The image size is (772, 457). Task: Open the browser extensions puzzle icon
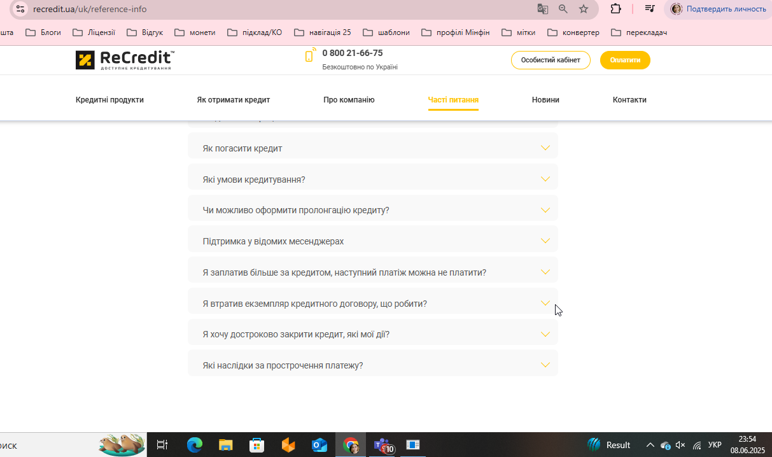615,9
